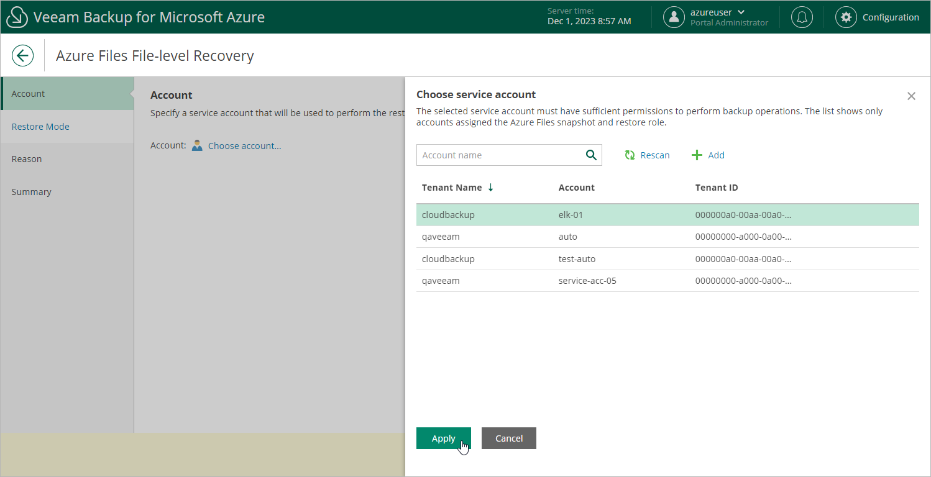Click cloudbackup tenant in test-auto row
The height and width of the screenshot is (477, 931).
point(448,259)
